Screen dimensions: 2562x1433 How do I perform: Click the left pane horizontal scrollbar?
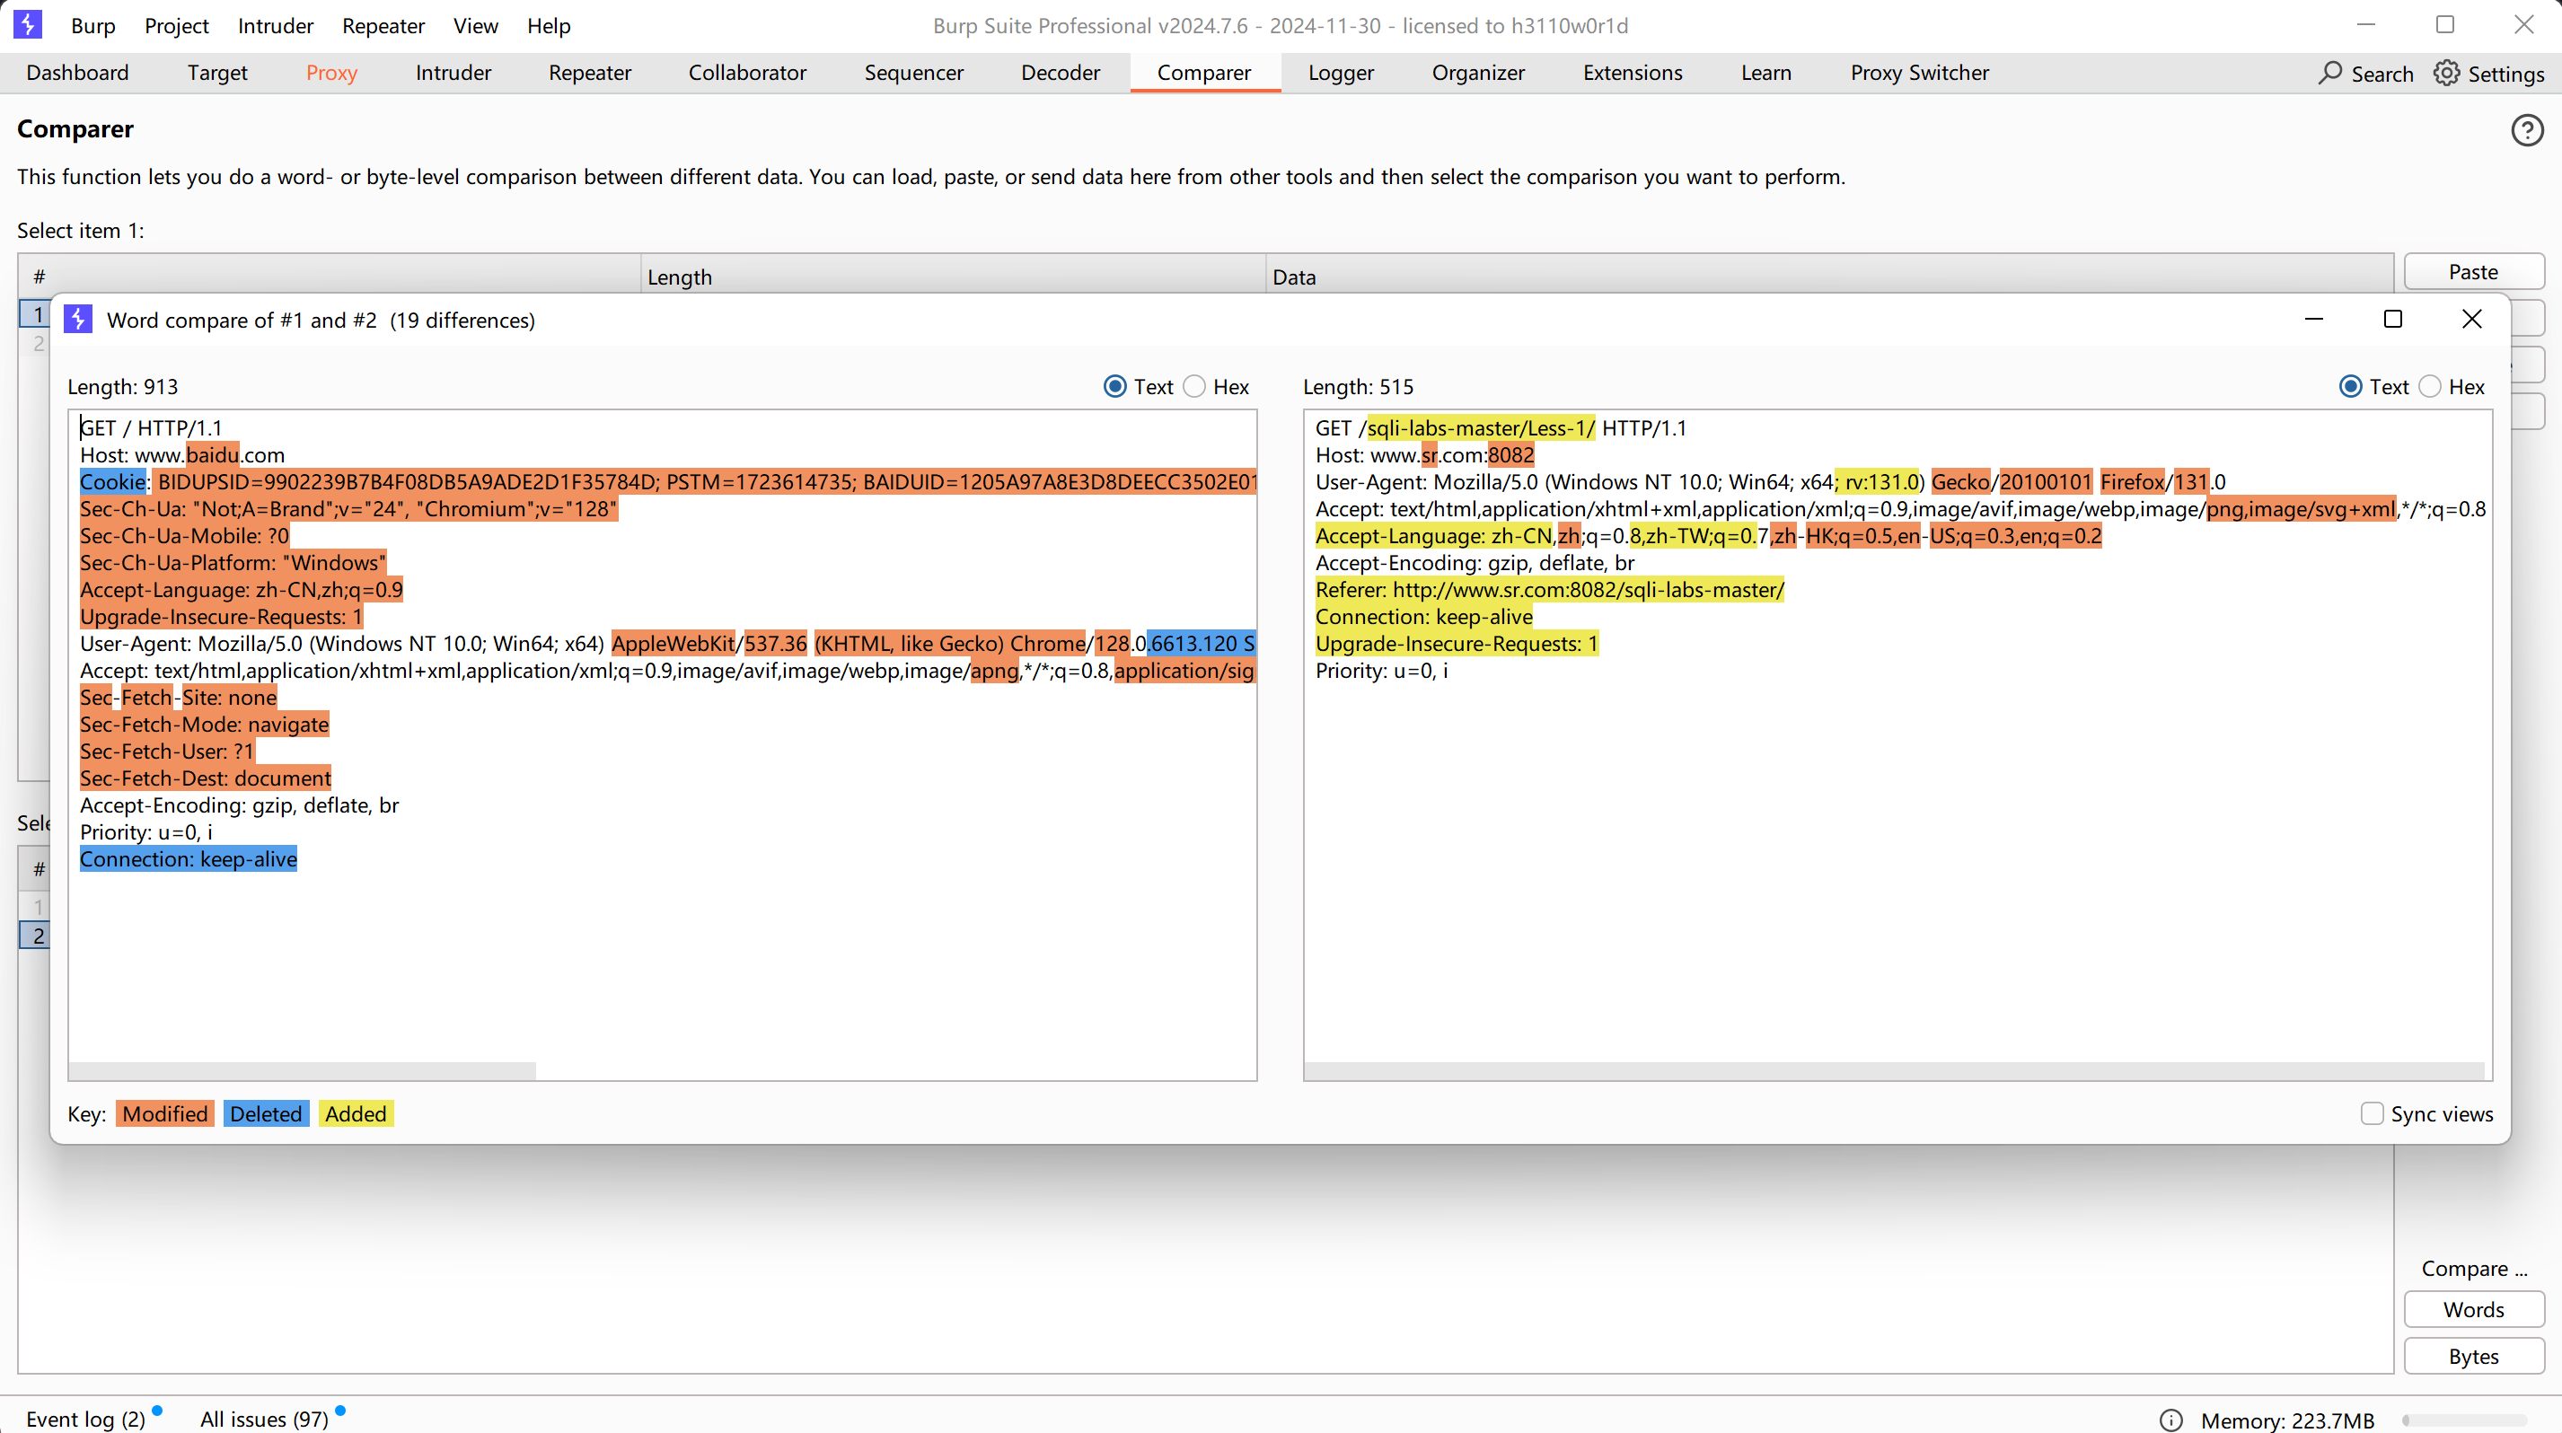303,1071
